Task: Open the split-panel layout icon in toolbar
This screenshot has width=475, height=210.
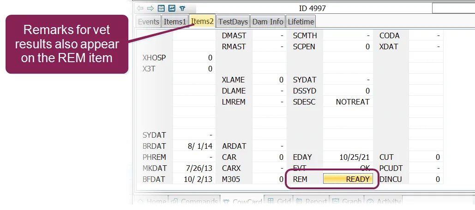Action: 161,8
